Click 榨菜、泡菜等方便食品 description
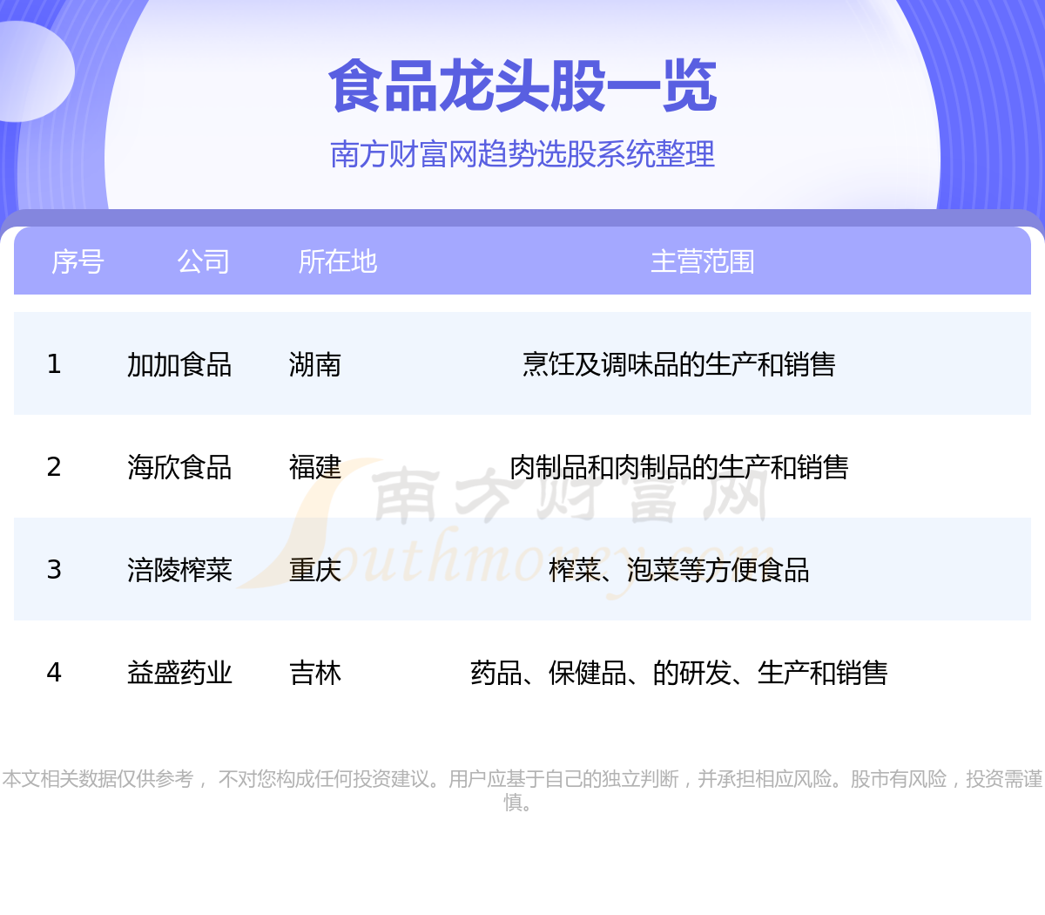Screen dimensions: 1045x915 point(679,570)
